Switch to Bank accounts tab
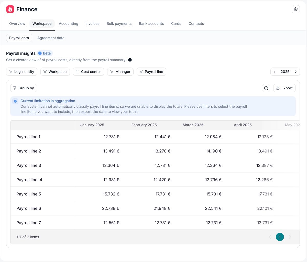 coord(151,24)
